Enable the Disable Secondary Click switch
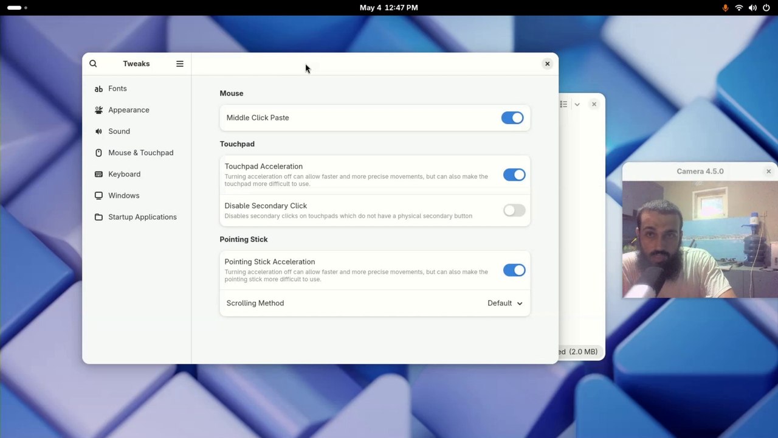Viewport: 778px width, 438px height. point(514,210)
